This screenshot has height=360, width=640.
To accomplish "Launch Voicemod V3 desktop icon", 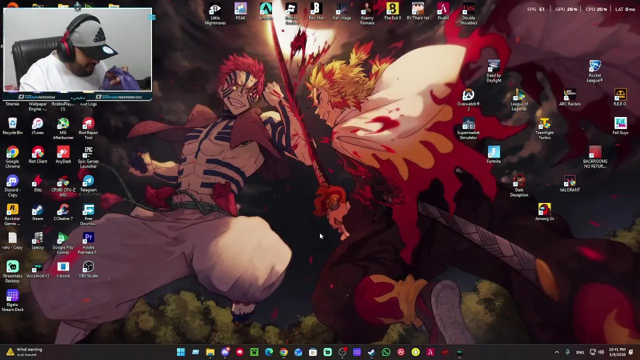I will pos(37,269).
